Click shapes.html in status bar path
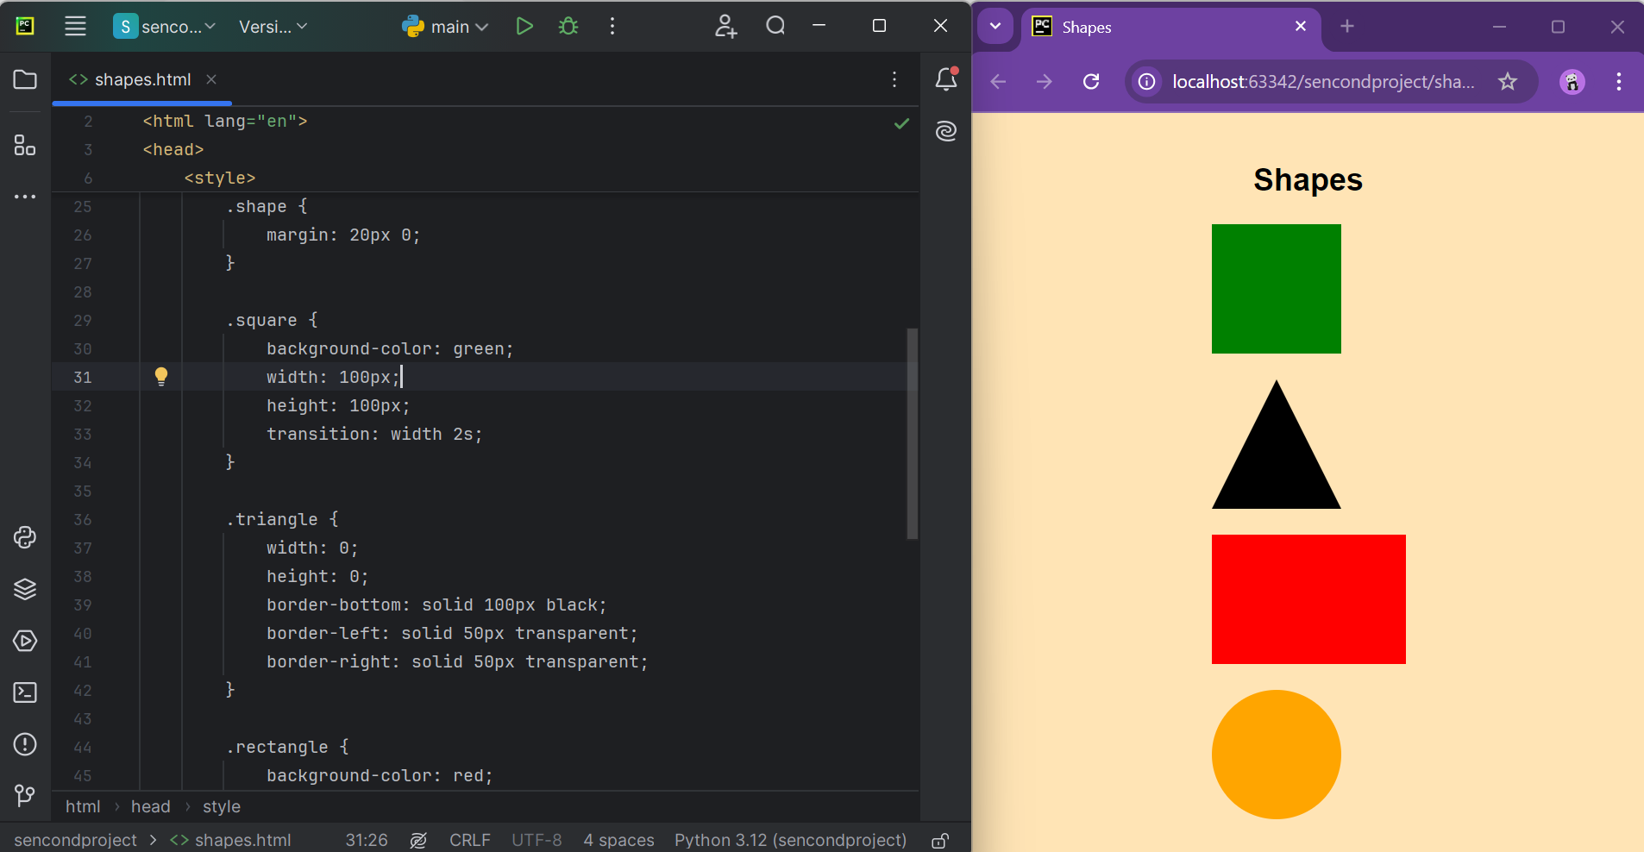Viewport: 1644px width, 852px height. (230, 840)
